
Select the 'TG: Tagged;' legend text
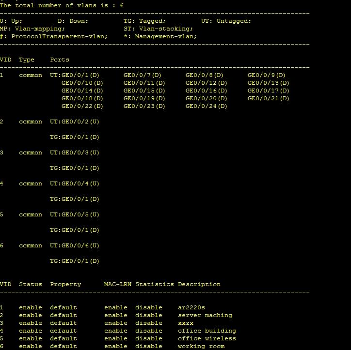(144, 21)
